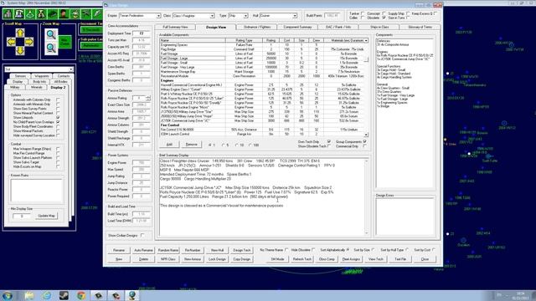Screen dimensions: 536x301
Task: Open Contacts tab in System Map panel
Action: [x=64, y=76]
